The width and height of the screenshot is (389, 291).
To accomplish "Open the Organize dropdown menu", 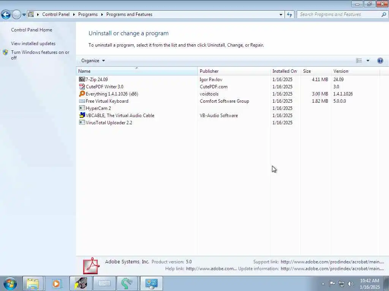I will coord(93,61).
